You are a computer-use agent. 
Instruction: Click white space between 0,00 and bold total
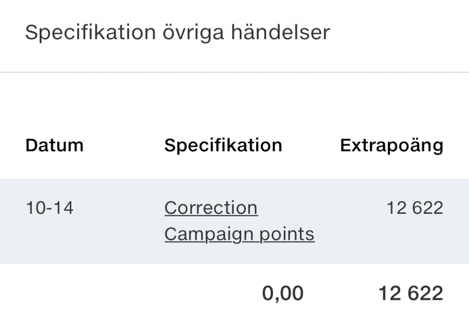click(341, 294)
